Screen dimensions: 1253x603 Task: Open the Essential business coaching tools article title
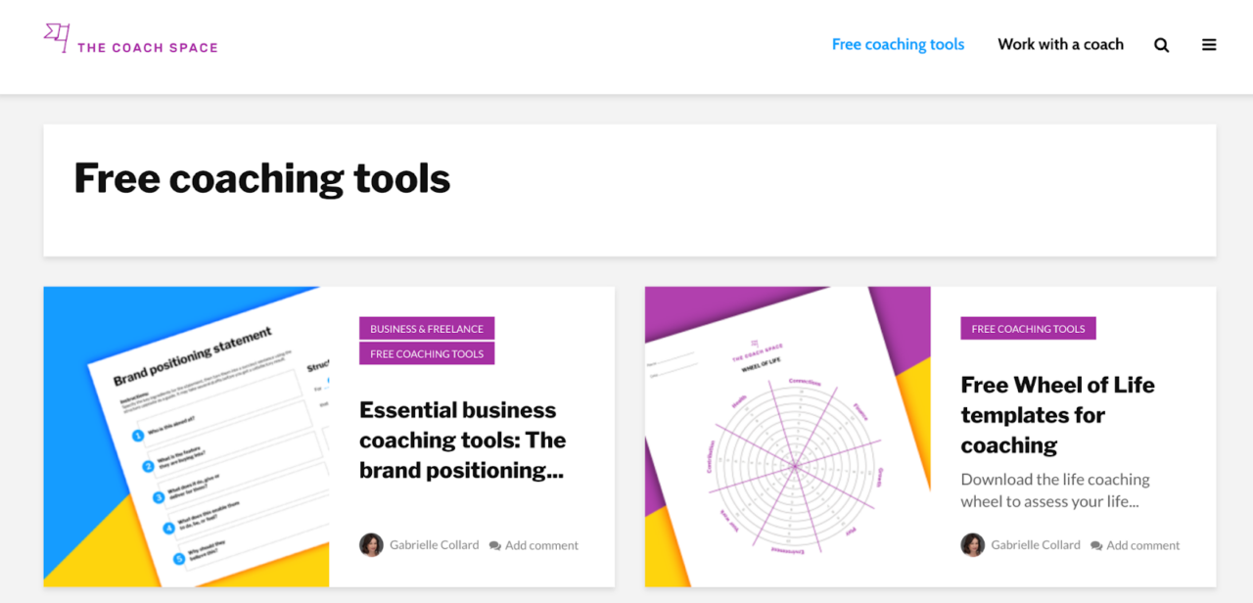pyautogui.click(x=462, y=440)
